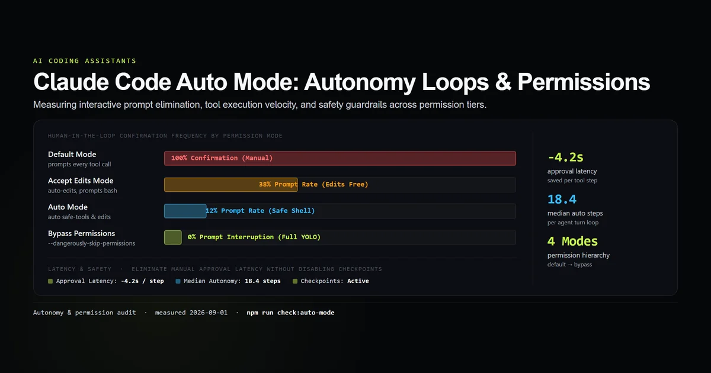The height and width of the screenshot is (373, 711).
Task: Select the 'Accept Edits Mode' row label
Action: pyautogui.click(x=81, y=181)
